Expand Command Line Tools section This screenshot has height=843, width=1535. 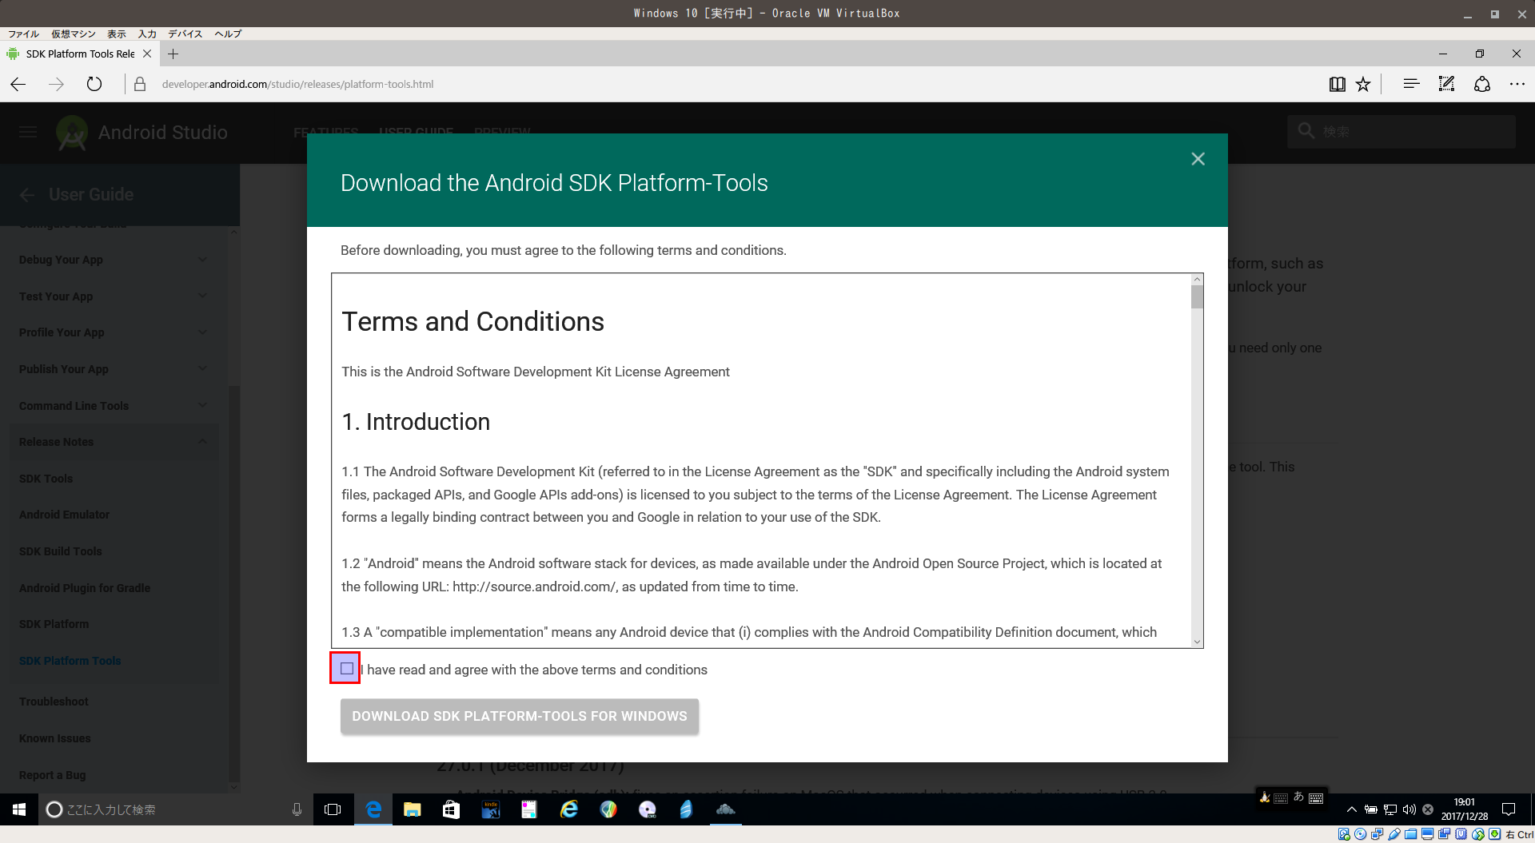click(x=114, y=406)
